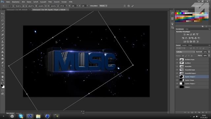Click the foreground color swatch
Screen dimensions: 211x119
pyautogui.click(x=2, y=86)
